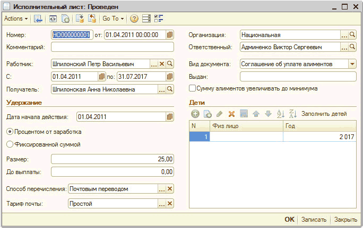Add new row in Дети table

(x=195, y=114)
